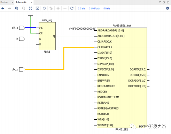Image resolution: width=171 pixels, height=134 pixels.
Task: Expand schematic with the plus icon
Action: tap(58, 8)
